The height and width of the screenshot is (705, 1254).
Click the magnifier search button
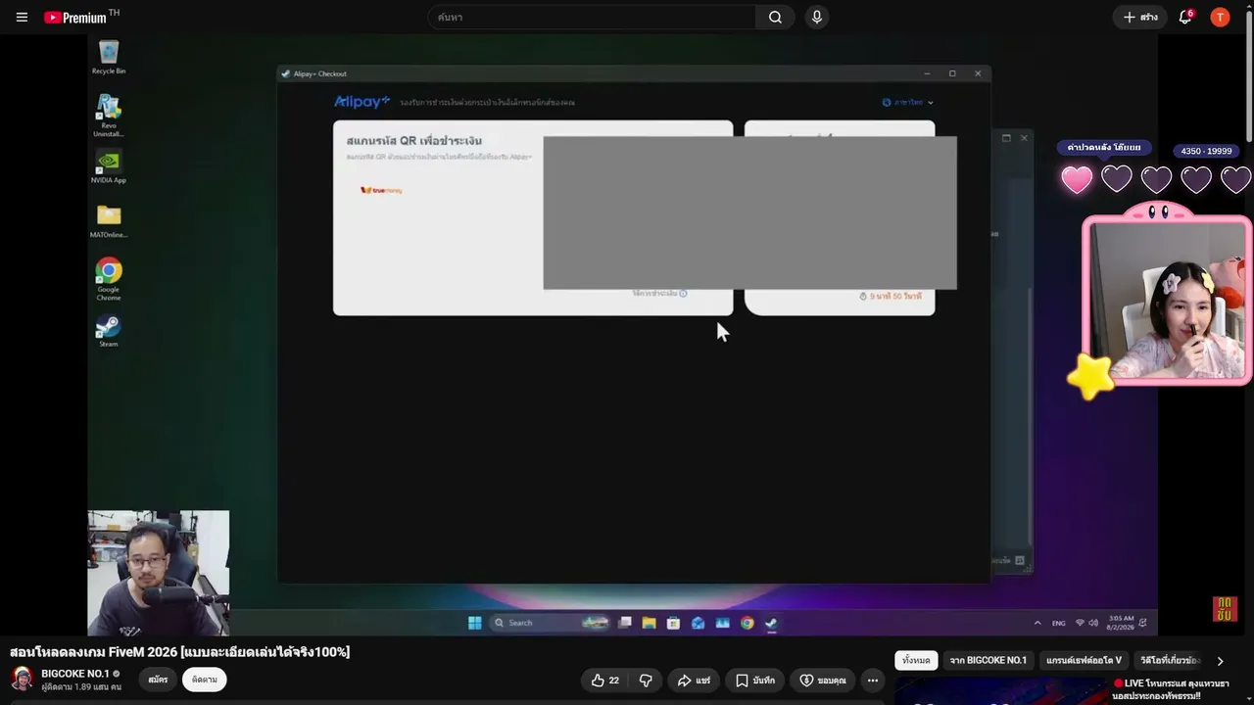coord(775,17)
